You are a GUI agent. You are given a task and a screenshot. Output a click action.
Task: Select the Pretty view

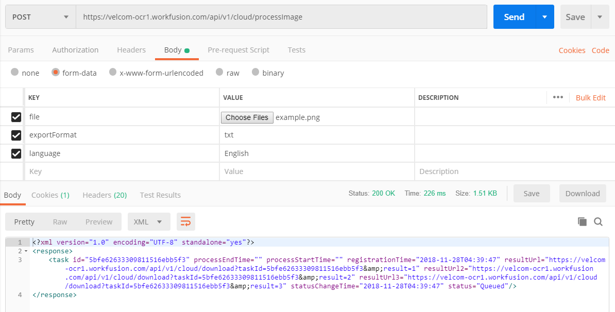(x=24, y=222)
